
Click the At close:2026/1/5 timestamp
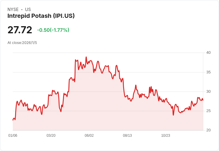pyautogui.click(x=22, y=43)
